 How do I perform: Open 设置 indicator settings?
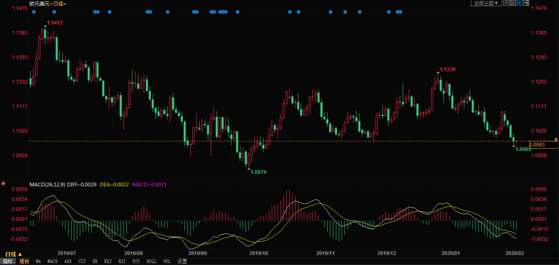[182, 261]
